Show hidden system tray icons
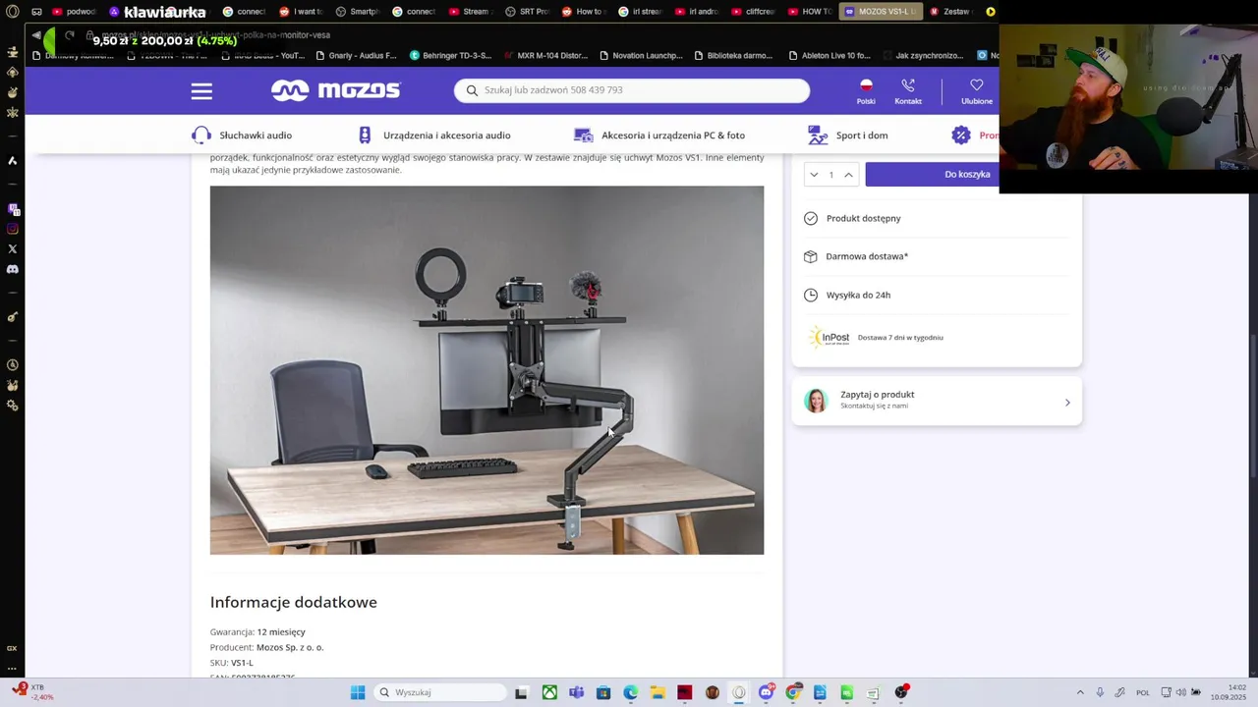The image size is (1258, 707). (1080, 692)
